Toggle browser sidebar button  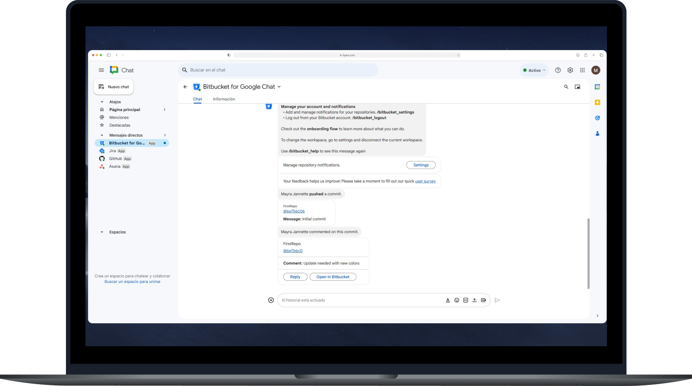point(108,55)
